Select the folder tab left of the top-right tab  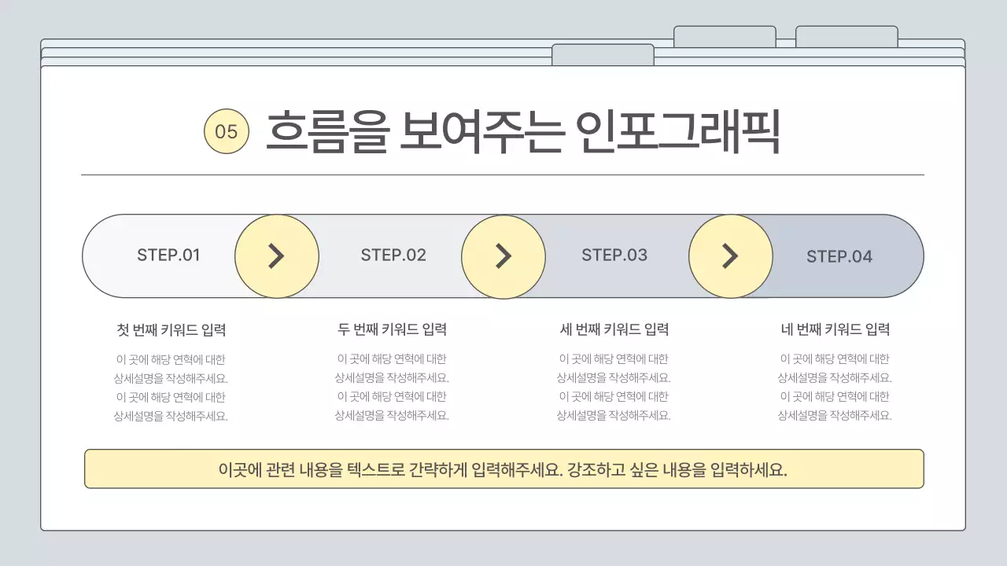pos(725,31)
